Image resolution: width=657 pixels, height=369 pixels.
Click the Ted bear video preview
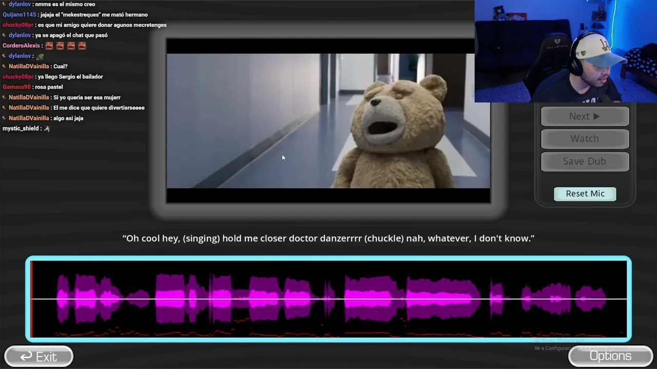click(x=328, y=121)
